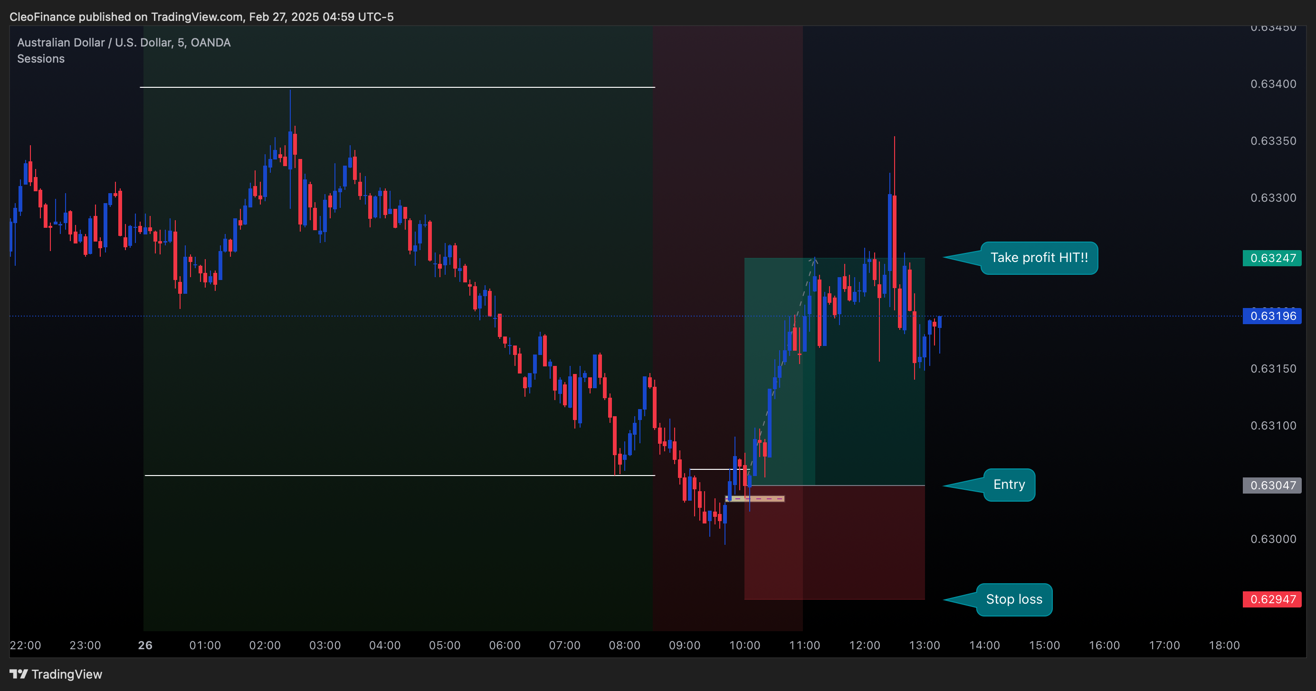Click the red 0.62947 stop price tag

pyautogui.click(x=1272, y=599)
